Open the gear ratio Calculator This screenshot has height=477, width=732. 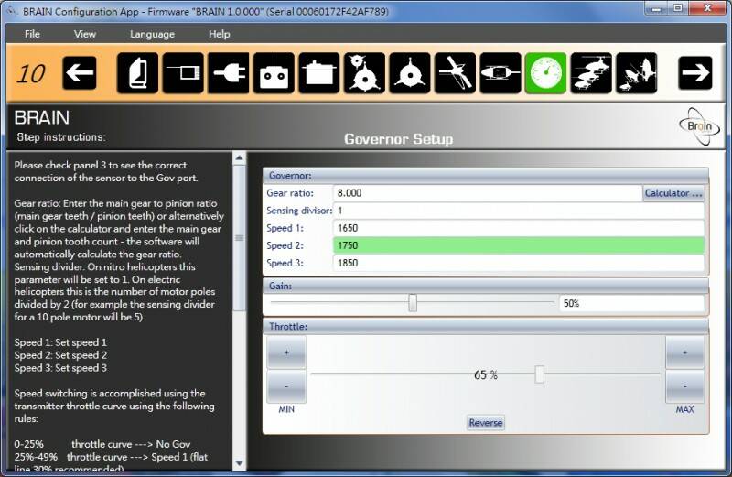coord(673,193)
